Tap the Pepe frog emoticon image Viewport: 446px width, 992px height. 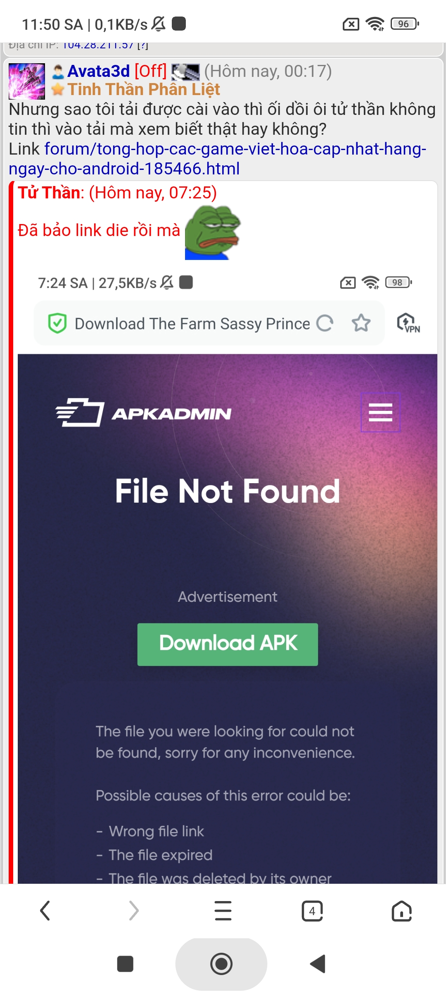click(x=213, y=232)
